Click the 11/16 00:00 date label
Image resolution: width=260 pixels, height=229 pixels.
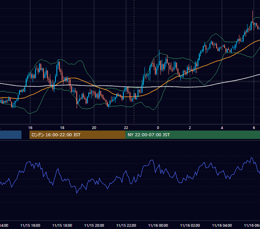pos(158,225)
